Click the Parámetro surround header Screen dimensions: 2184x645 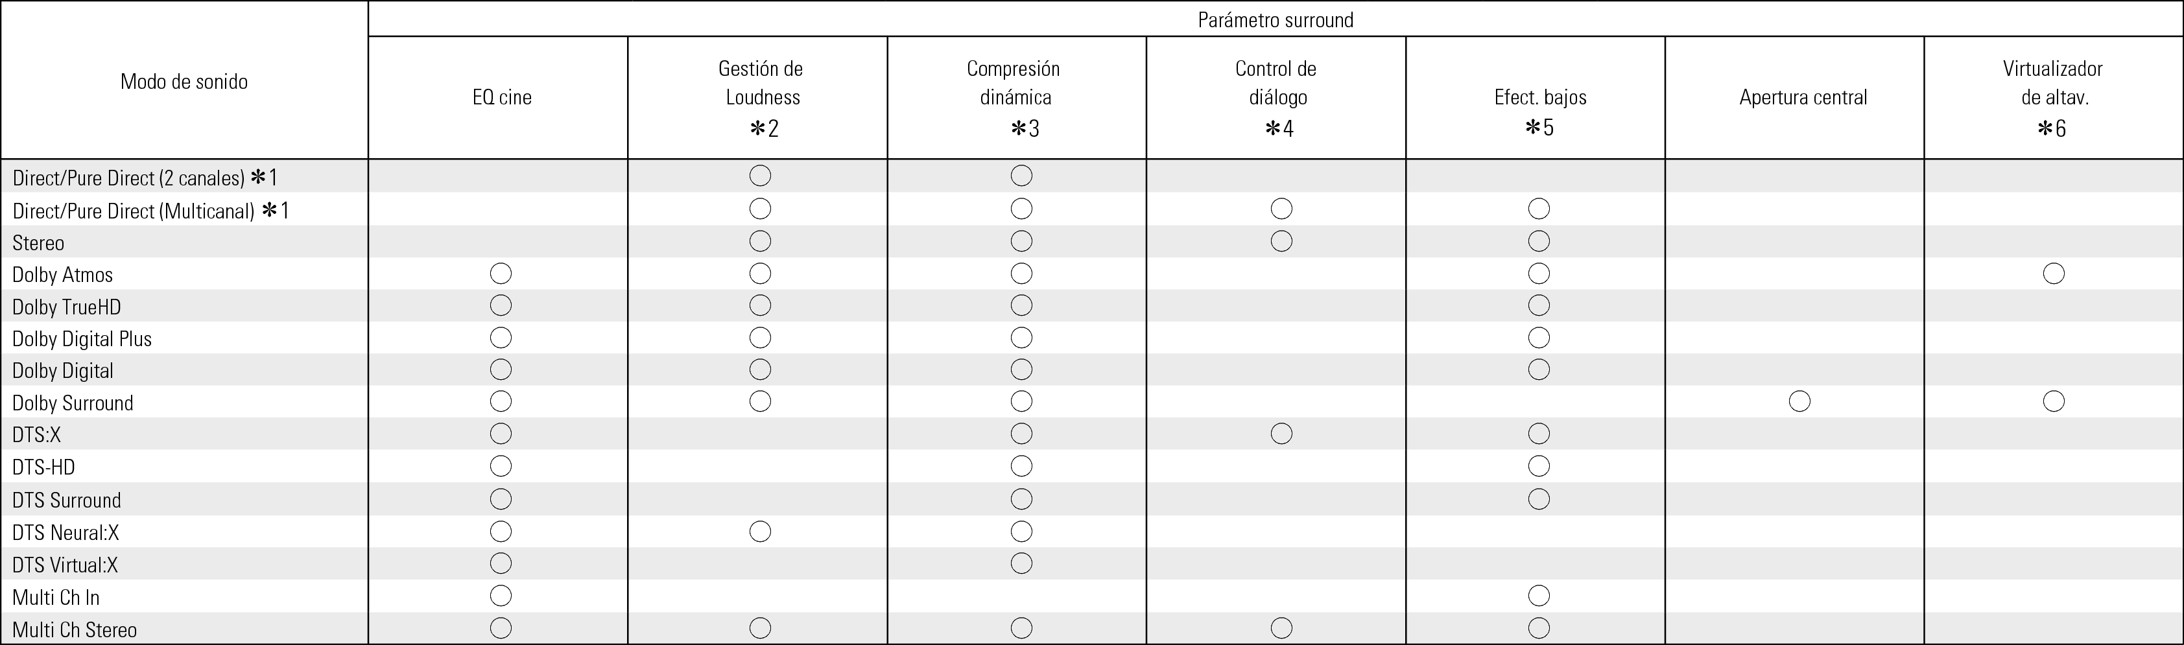point(1275,20)
